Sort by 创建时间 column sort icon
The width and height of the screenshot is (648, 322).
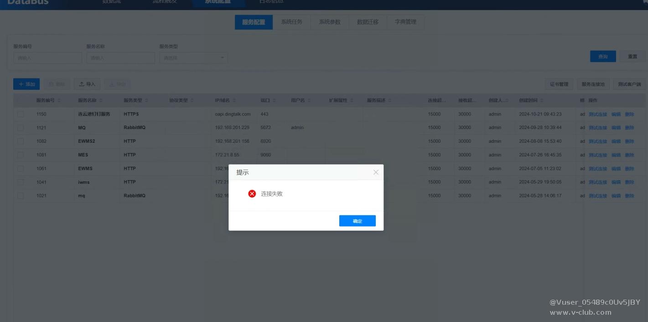[542, 100]
